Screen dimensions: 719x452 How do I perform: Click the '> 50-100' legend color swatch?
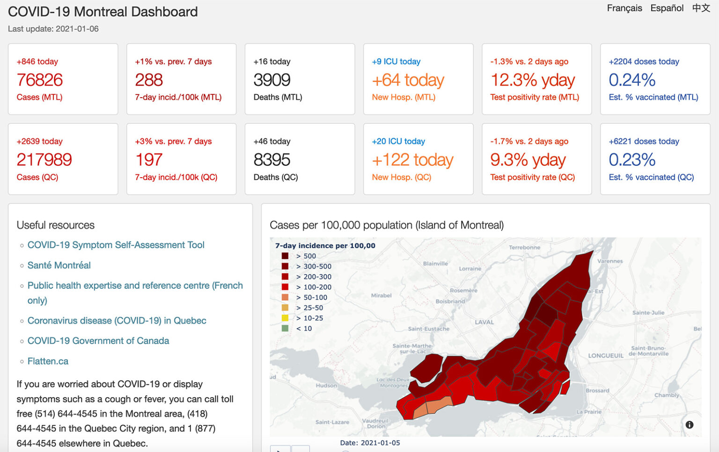coord(285,297)
